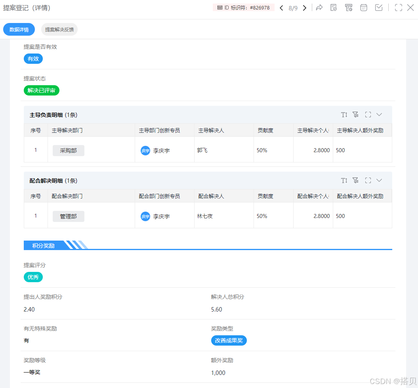Click 主导解决人 column header
This screenshot has width=418, height=388.
[224, 130]
